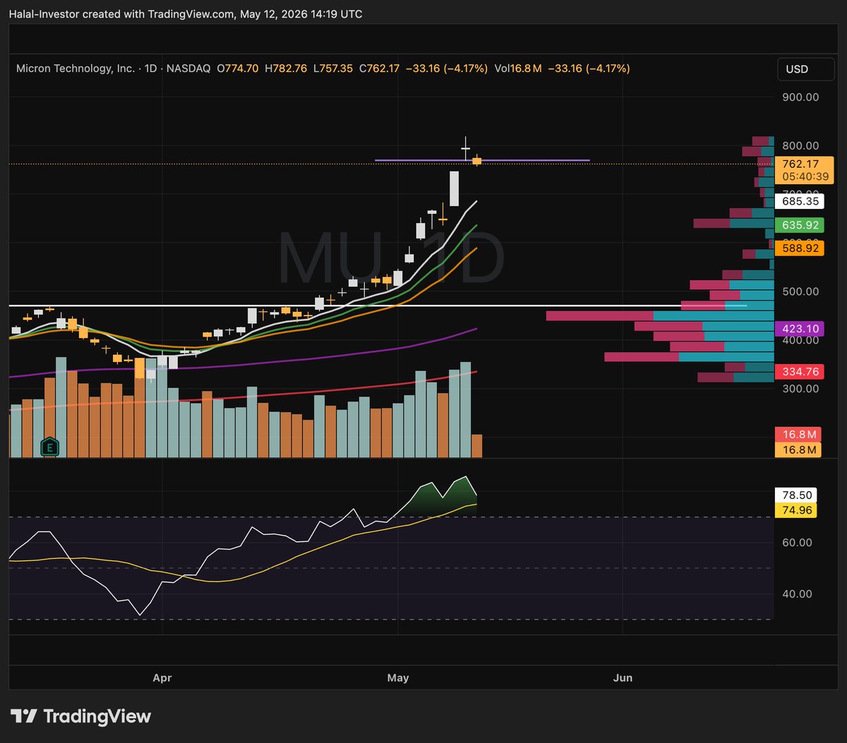Select the 423.10 purple price label
Image resolution: width=847 pixels, height=743 pixels.
tap(798, 328)
